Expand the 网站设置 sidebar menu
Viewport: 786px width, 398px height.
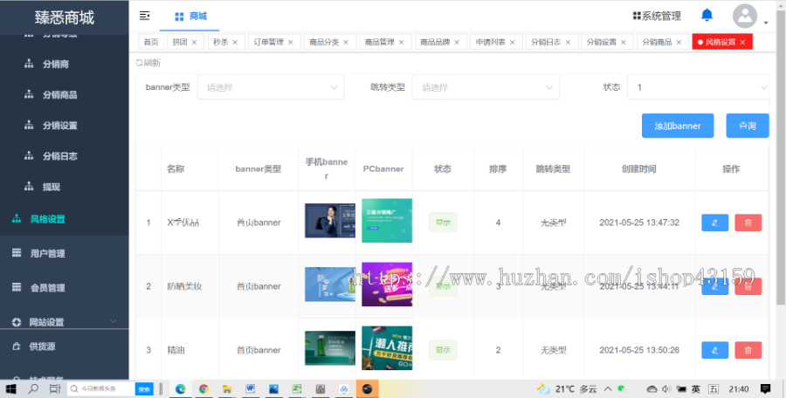pos(64,322)
